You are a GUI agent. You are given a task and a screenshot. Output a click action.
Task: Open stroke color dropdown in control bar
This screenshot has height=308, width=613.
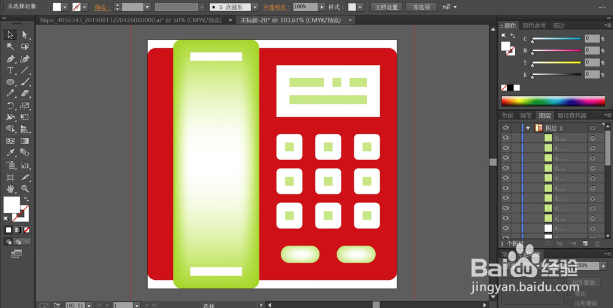pyautogui.click(x=85, y=7)
